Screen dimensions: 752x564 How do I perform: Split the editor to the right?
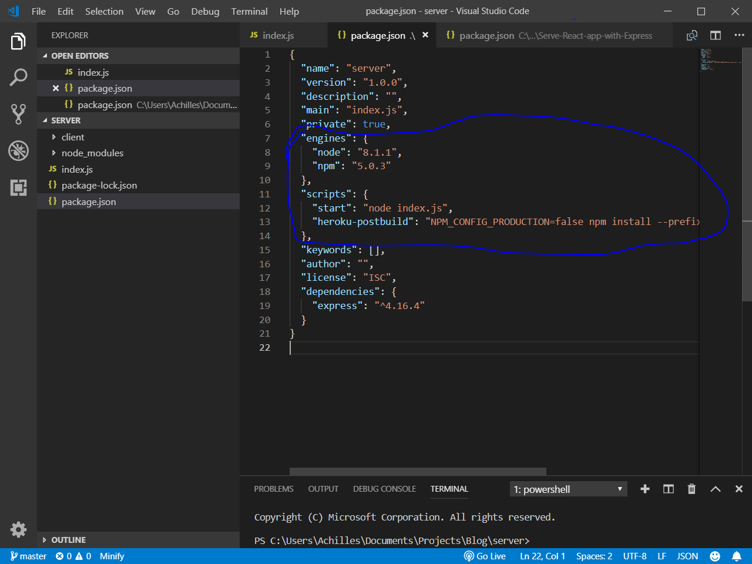point(716,35)
